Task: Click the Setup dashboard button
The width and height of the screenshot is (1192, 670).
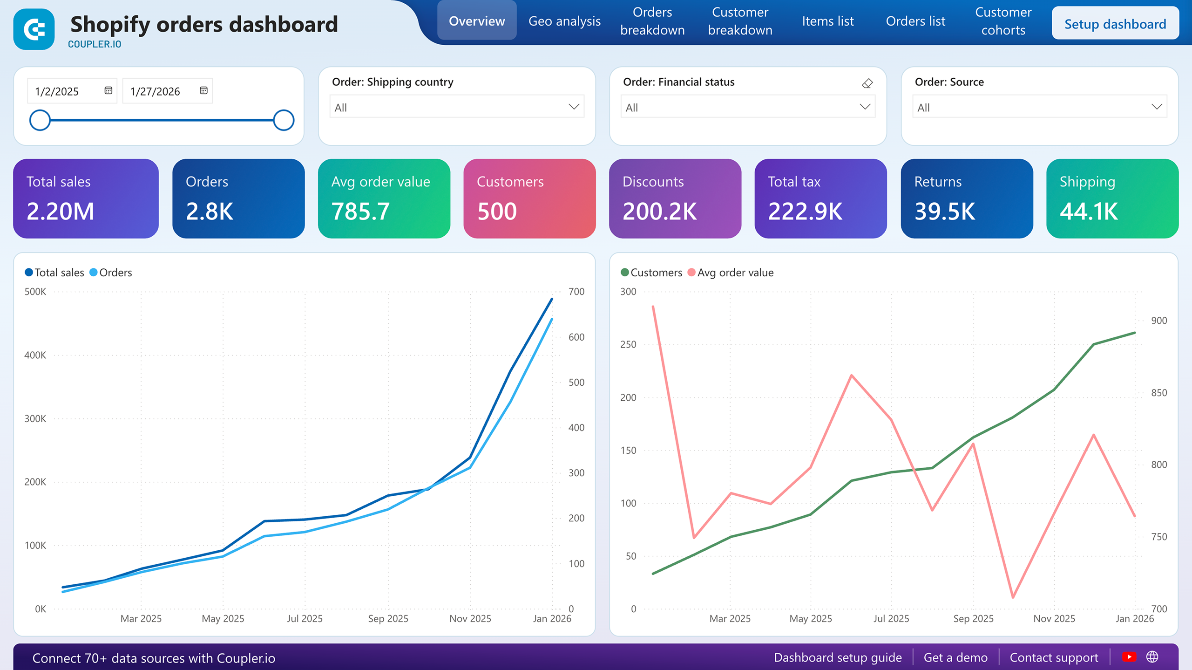Action: pyautogui.click(x=1116, y=24)
